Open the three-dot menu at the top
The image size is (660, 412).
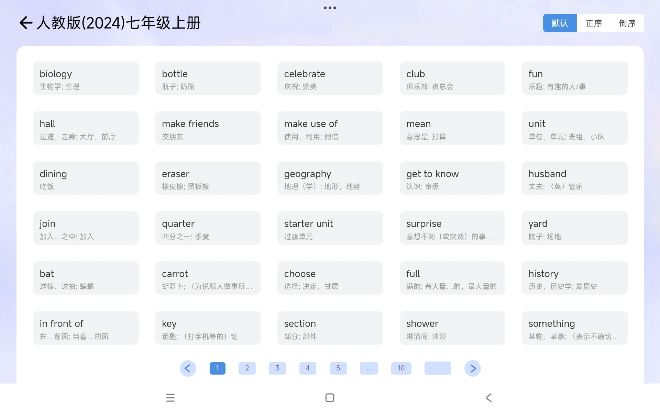[x=330, y=8]
